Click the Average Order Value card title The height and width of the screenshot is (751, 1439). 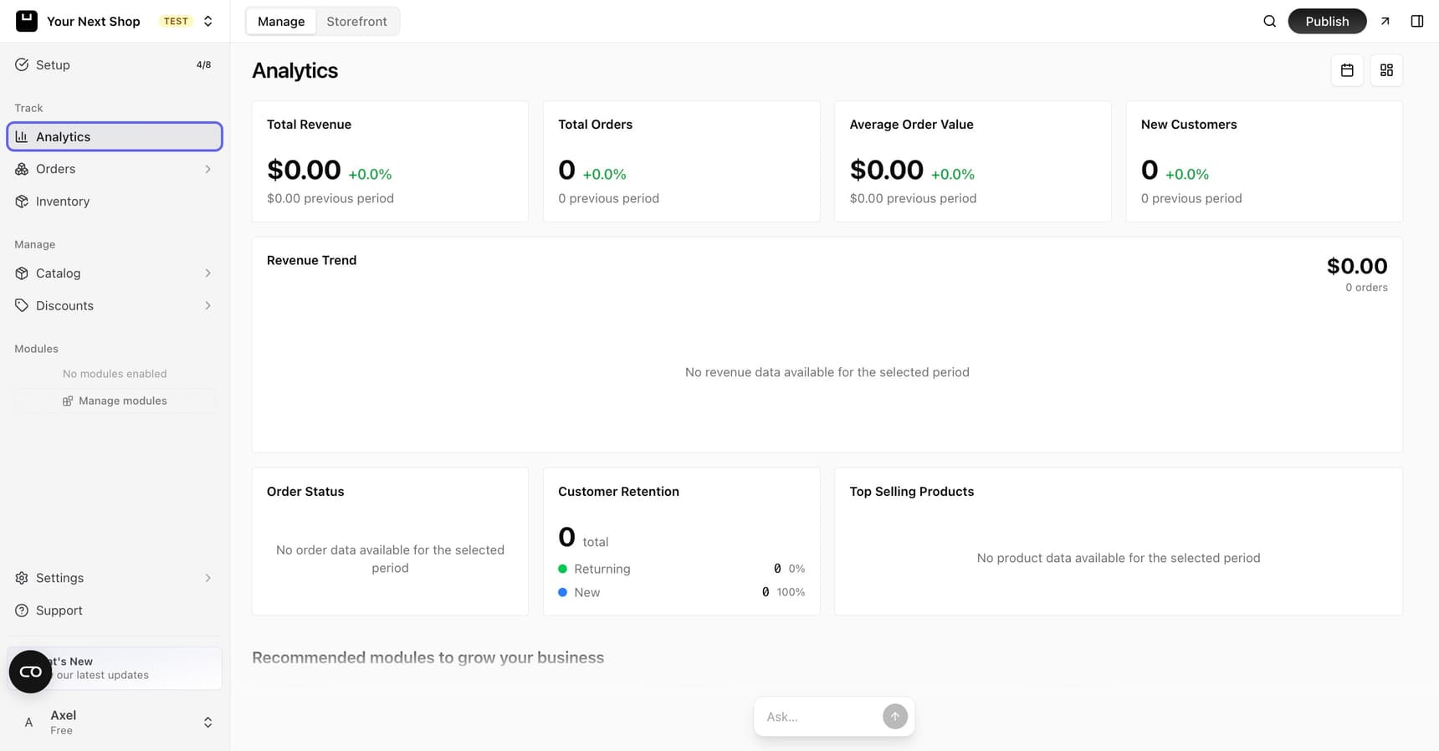pyautogui.click(x=911, y=125)
